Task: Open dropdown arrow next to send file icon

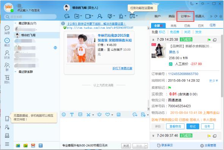Action: 81,16
